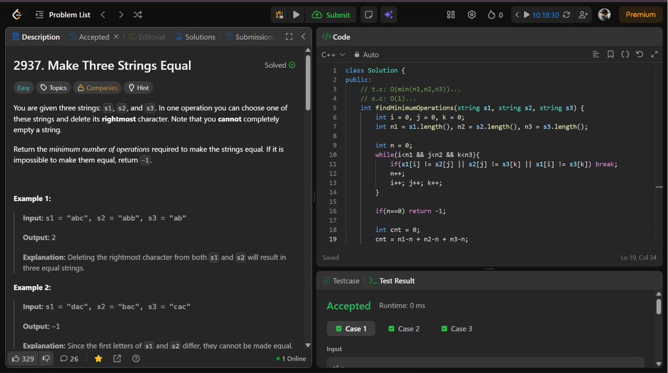Click the debug icon beside Run
Viewport: 668px width, 373px height.
click(280, 15)
